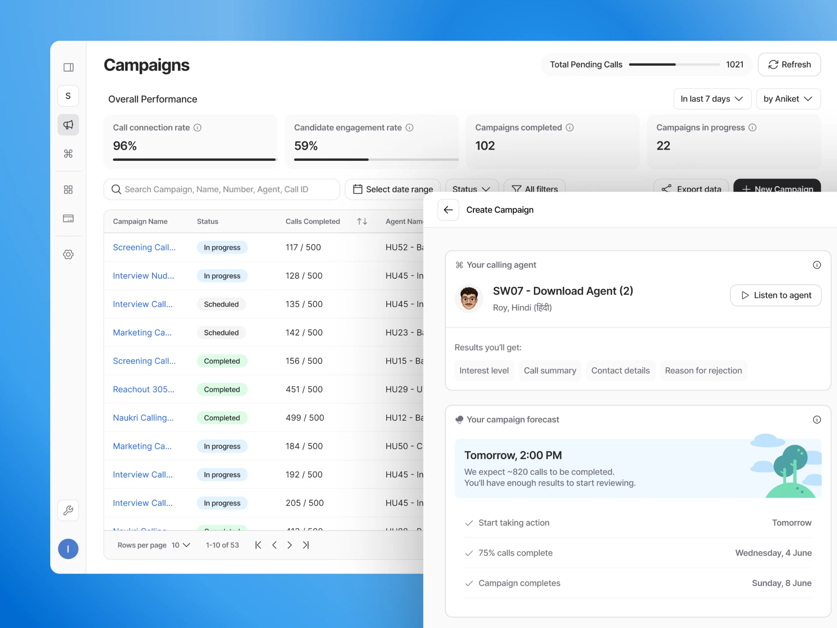Open the by Aniket dropdown
This screenshot has height=628, width=837.
tap(788, 99)
